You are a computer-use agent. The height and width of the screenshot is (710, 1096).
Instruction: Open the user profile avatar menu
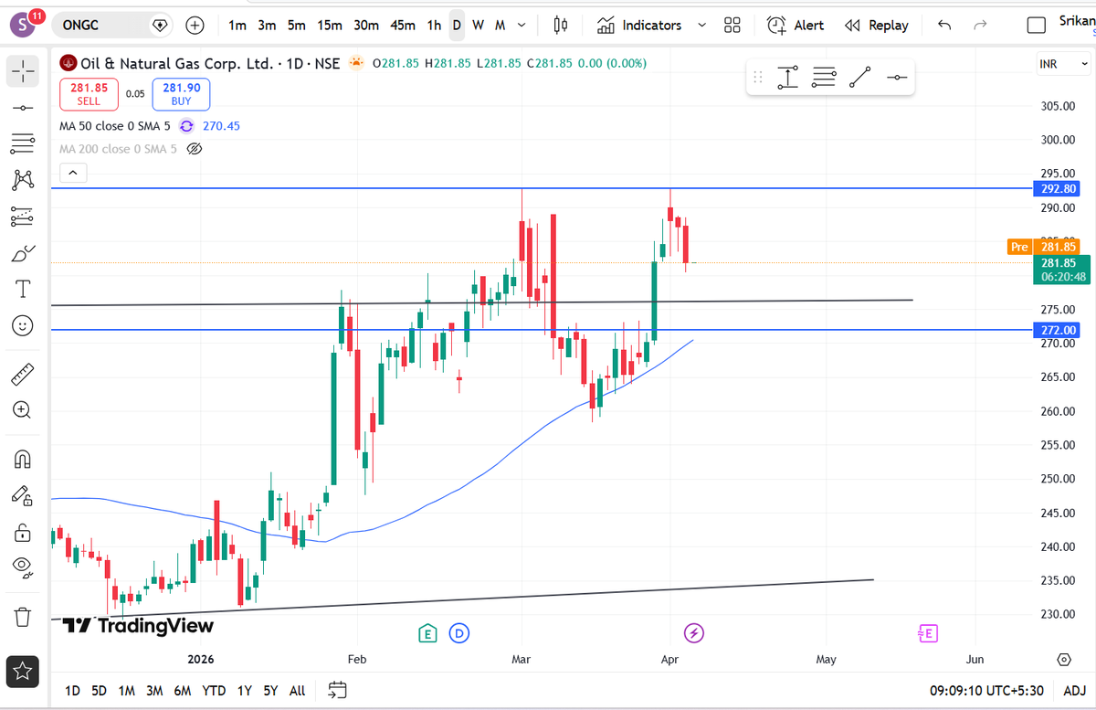23,24
